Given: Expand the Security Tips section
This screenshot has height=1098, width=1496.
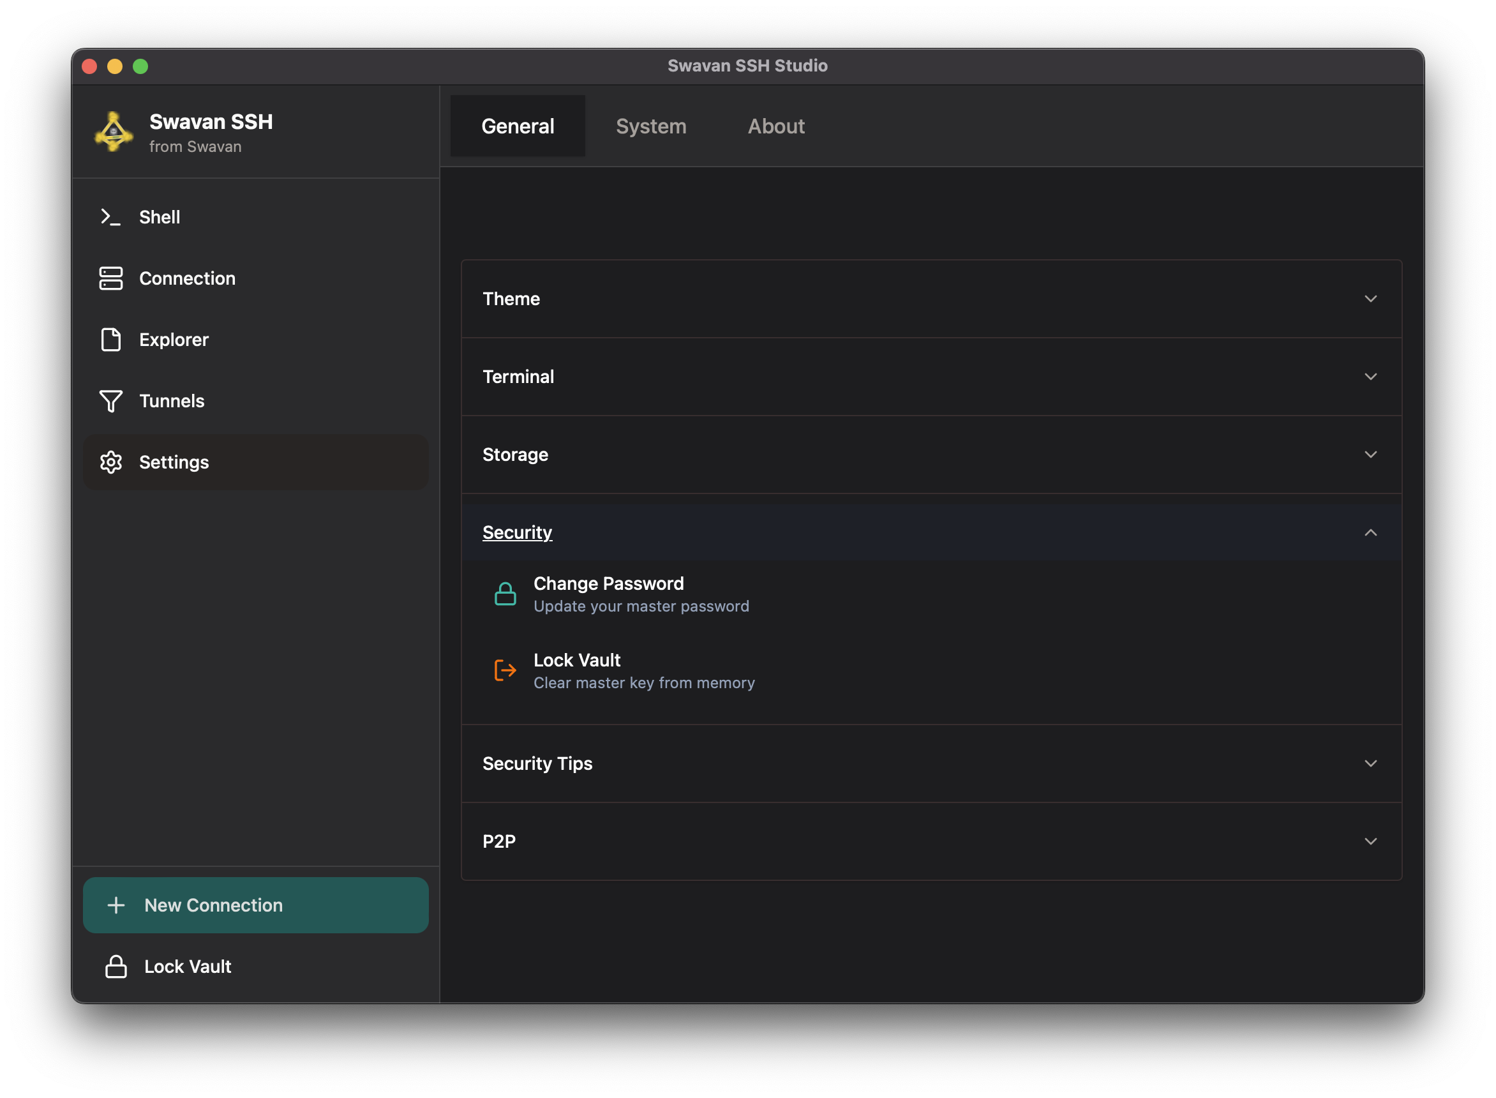Looking at the screenshot, I should 1371,763.
